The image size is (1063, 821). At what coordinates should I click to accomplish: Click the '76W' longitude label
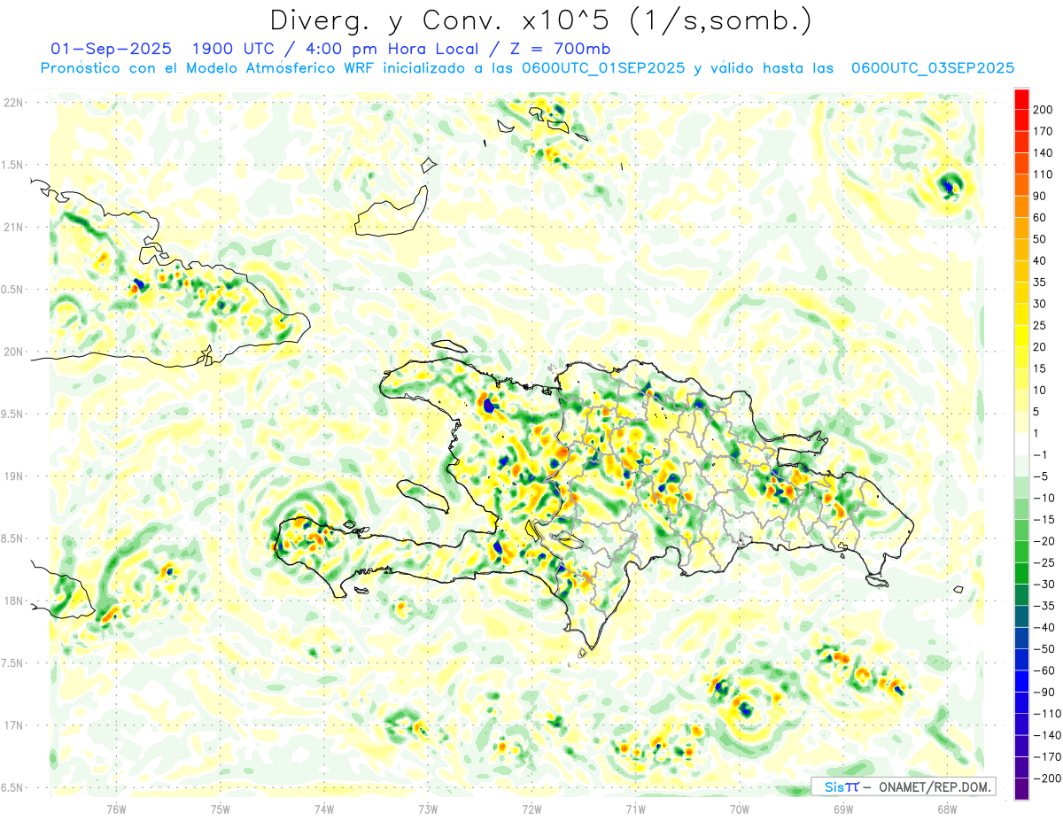click(x=116, y=809)
